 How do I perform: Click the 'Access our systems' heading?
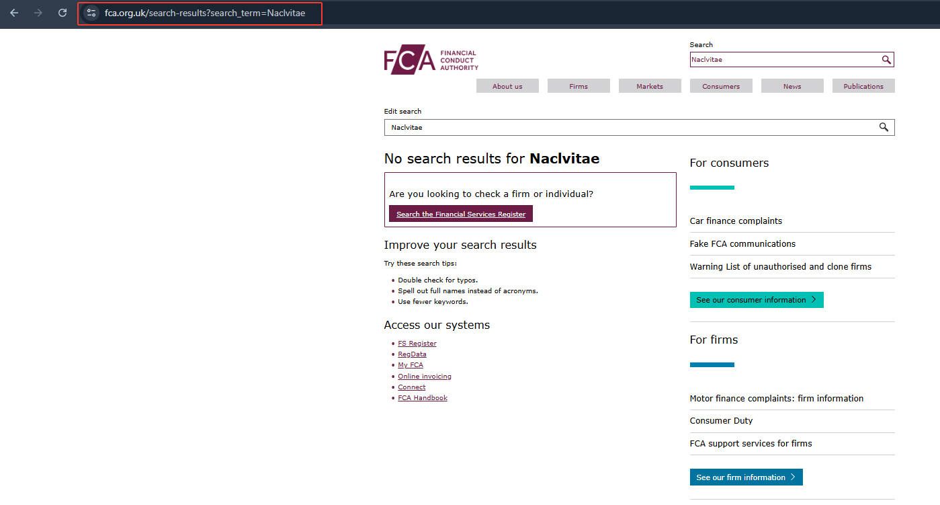(x=437, y=325)
